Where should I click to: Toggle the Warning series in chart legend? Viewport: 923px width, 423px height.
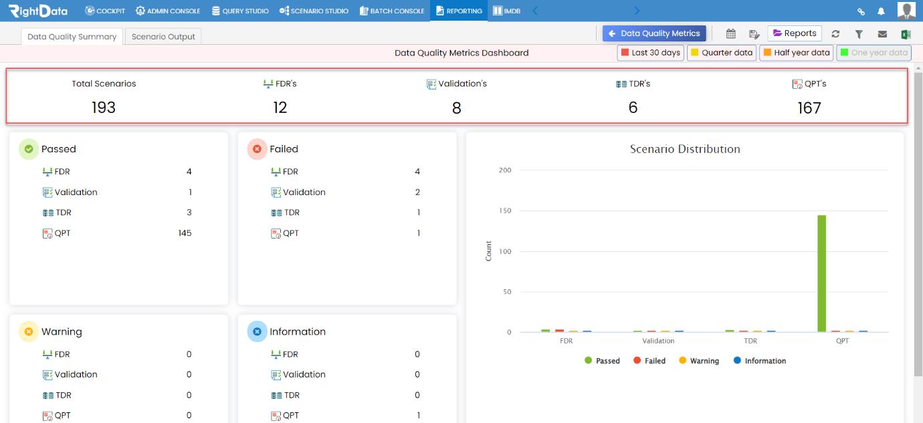pyautogui.click(x=699, y=361)
